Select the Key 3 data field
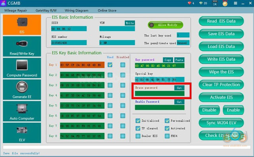 point(82,85)
